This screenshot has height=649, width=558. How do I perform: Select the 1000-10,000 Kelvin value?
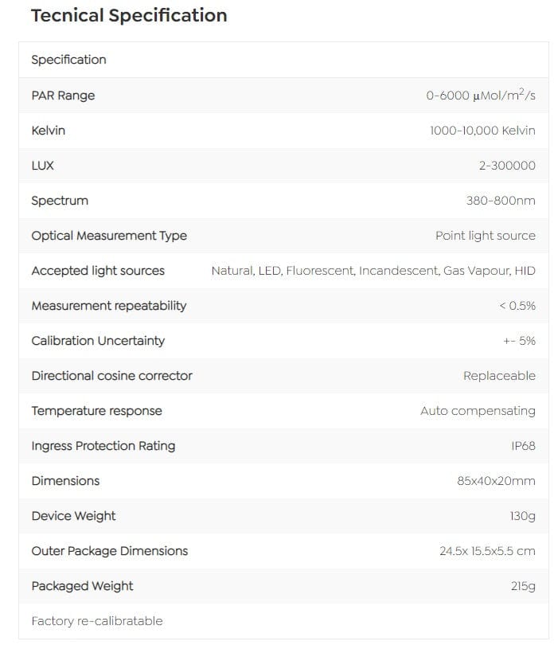[x=482, y=131]
